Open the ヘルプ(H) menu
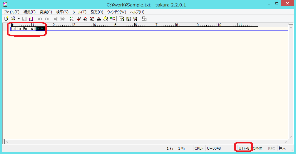The image size is (296, 154). (x=137, y=12)
